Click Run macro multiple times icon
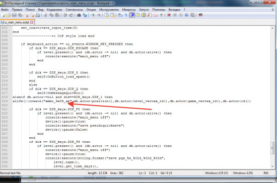This screenshot has width=277, height=183. pyautogui.click(x=186, y=15)
